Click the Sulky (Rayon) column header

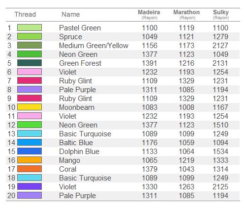pos(221,14)
